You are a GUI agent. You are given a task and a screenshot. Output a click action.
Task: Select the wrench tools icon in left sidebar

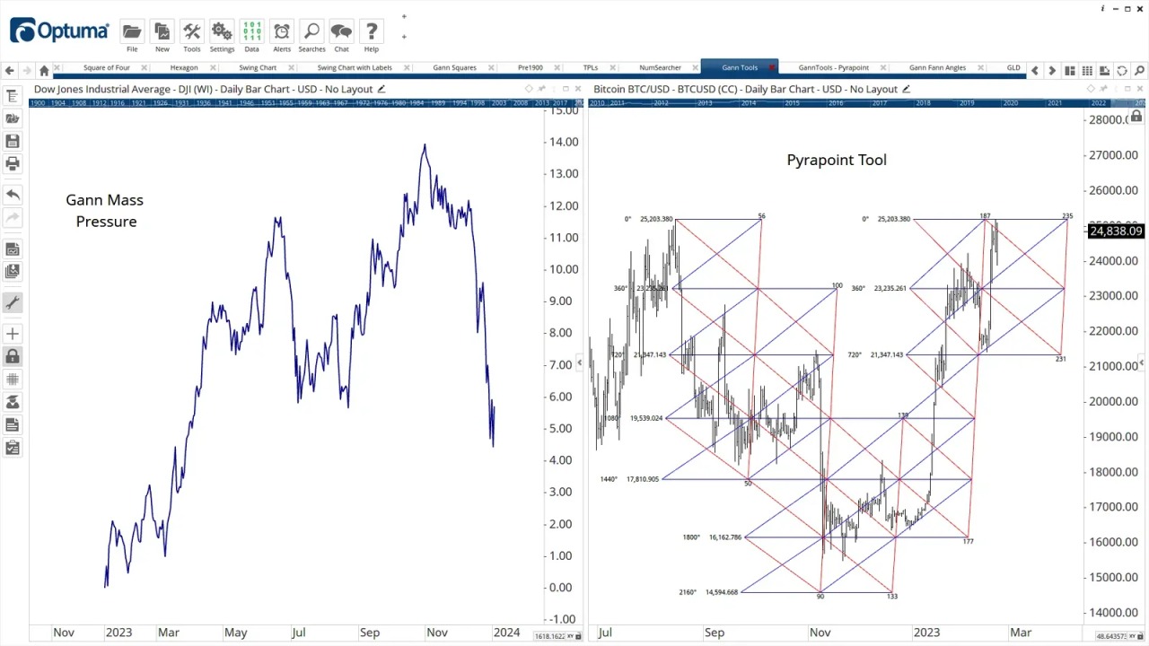13,303
